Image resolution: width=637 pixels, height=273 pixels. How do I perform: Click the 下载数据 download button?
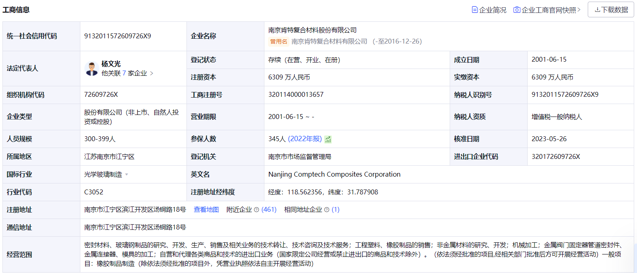611,10
